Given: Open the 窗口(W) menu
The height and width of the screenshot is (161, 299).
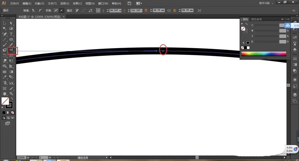Looking at the screenshot, I should coord(103,3).
